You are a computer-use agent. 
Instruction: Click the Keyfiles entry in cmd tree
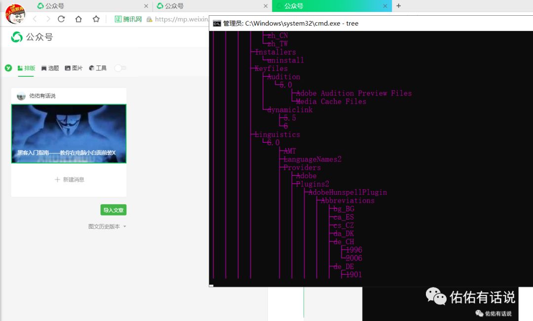271,68
